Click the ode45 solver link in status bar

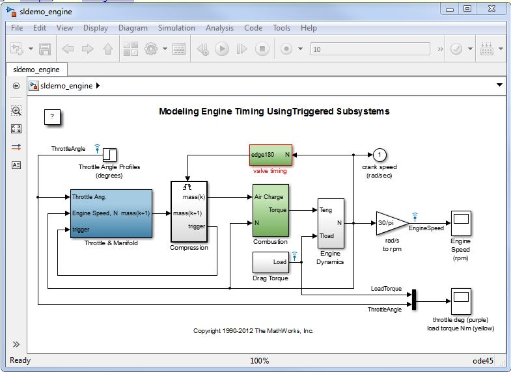(484, 360)
